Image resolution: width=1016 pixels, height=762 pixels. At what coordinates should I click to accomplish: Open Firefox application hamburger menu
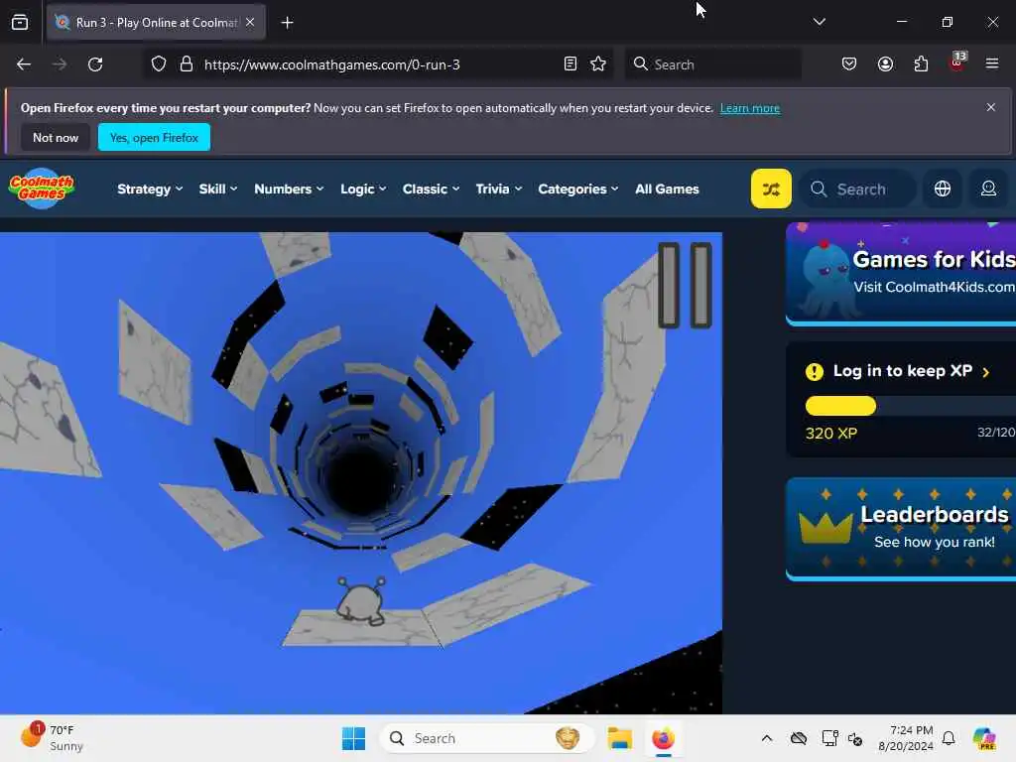(x=992, y=64)
